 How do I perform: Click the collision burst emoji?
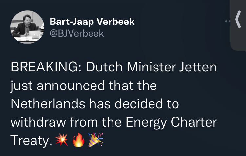61,140
